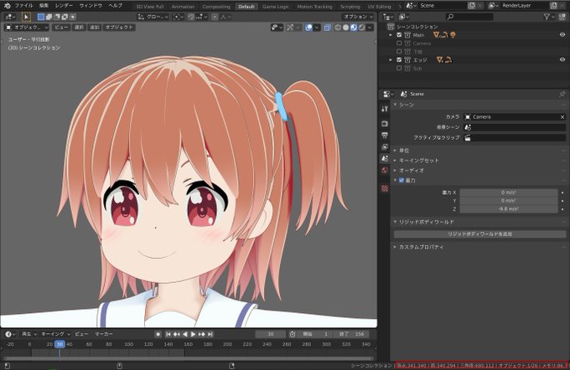The width and height of the screenshot is (570, 370).
Task: Open the ビュー menu in viewport header
Action: (x=61, y=28)
